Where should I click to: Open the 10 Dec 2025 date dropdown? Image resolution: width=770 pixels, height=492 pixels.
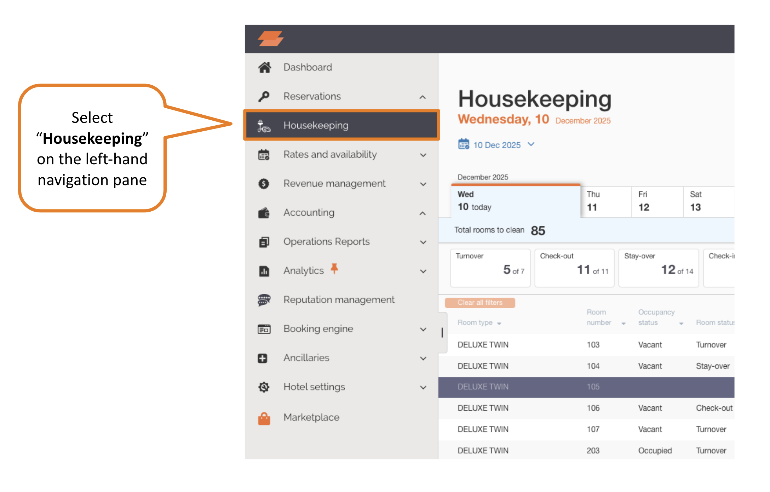(x=497, y=145)
